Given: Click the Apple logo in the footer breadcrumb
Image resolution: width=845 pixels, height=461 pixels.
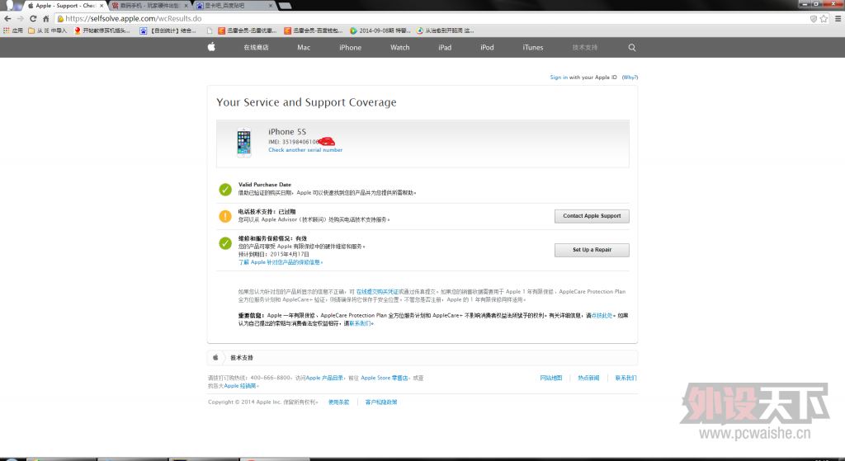Looking at the screenshot, I should tap(215, 357).
